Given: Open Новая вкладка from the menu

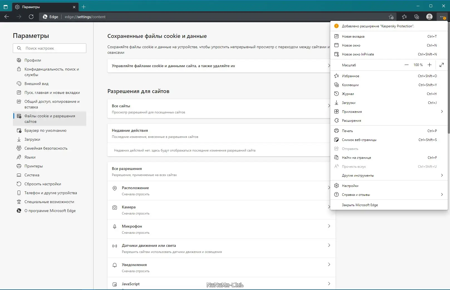Looking at the screenshot, I should pyautogui.click(x=389, y=36).
